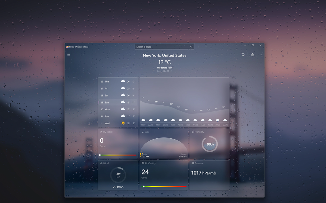This screenshot has height=203, width=326.
Task: Click the Humidity droplet icon
Action: [193, 132]
